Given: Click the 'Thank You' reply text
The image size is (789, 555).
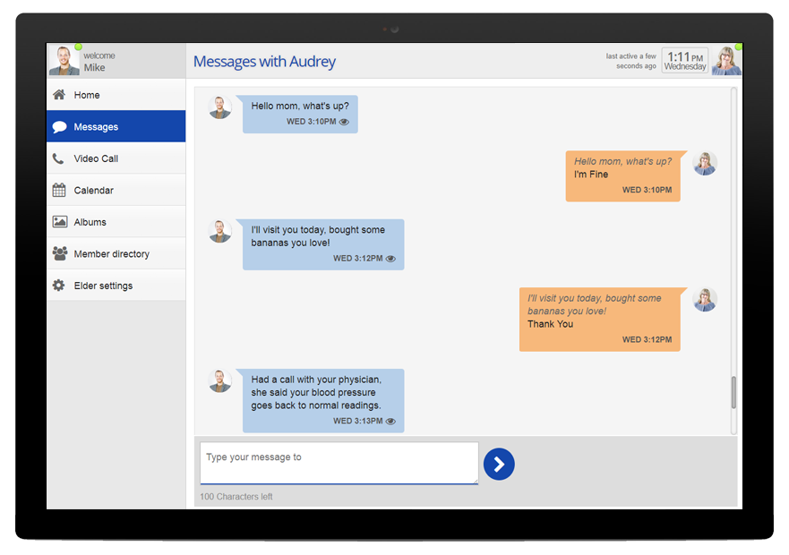Looking at the screenshot, I should (x=551, y=324).
